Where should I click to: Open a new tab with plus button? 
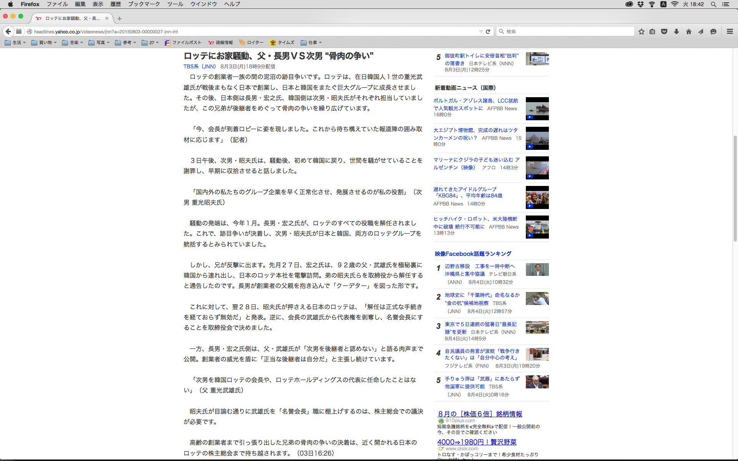click(x=120, y=18)
